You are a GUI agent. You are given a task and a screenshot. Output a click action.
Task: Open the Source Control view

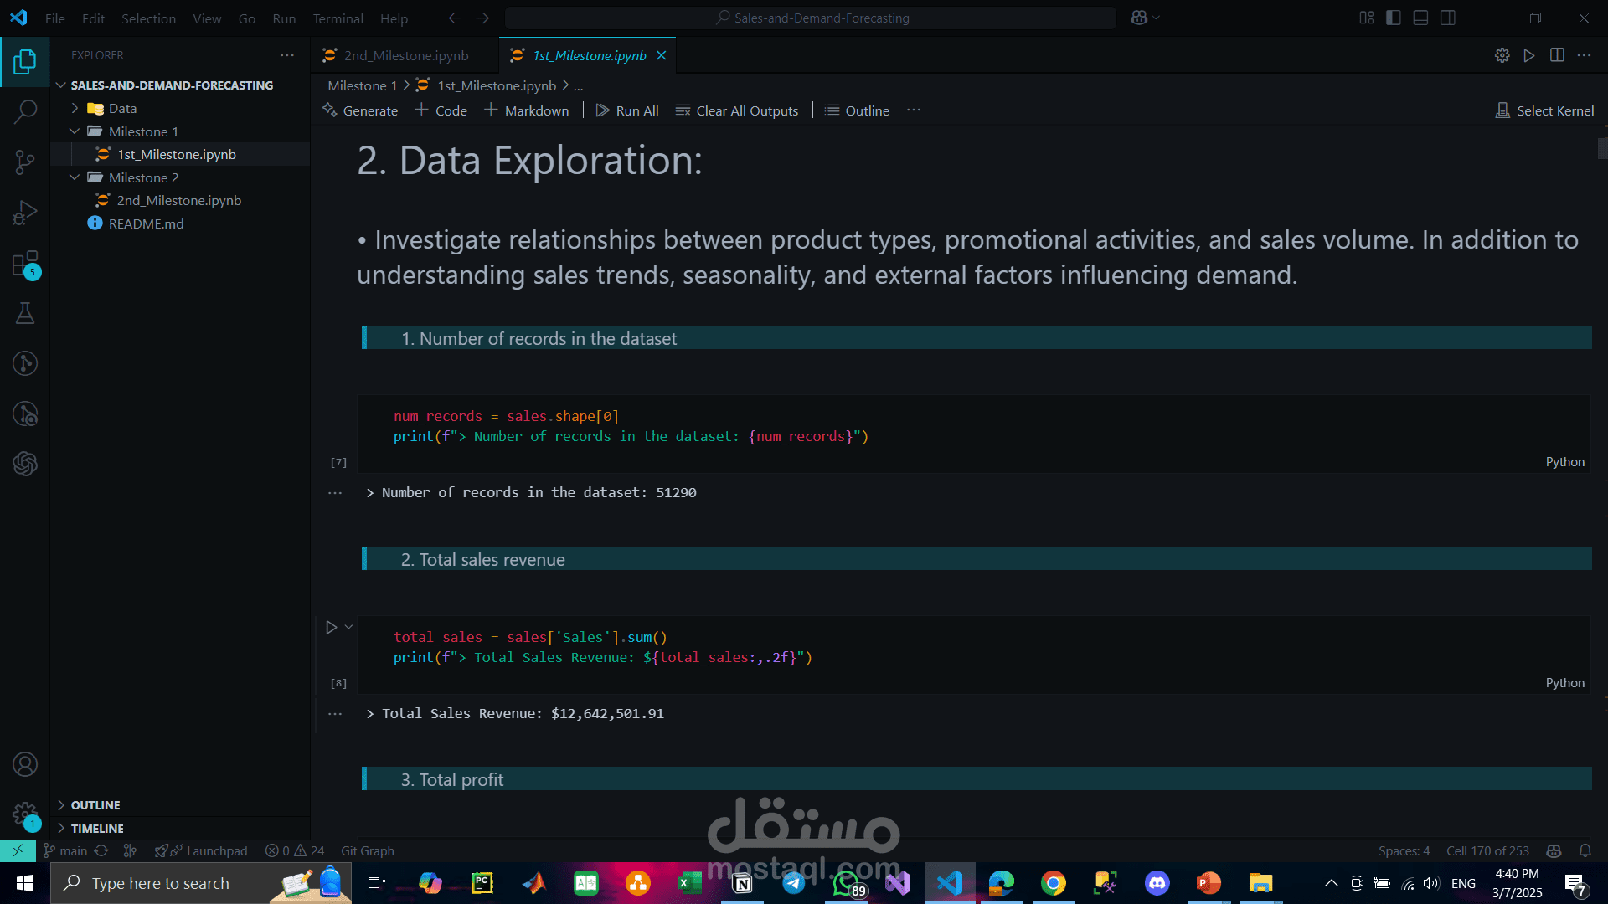[25, 162]
